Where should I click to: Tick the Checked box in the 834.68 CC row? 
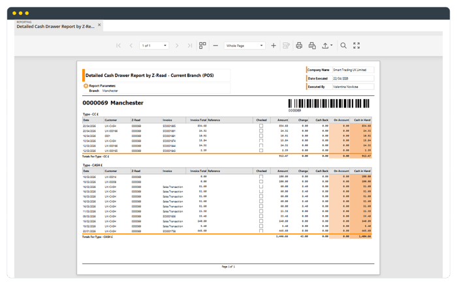[261, 126]
